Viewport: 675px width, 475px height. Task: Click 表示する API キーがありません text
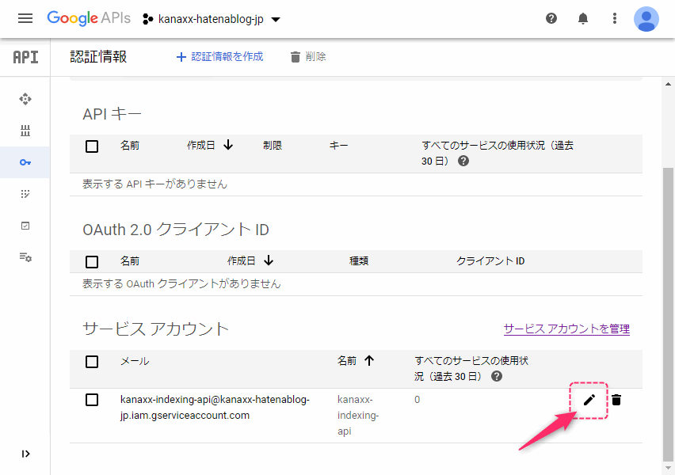(154, 184)
